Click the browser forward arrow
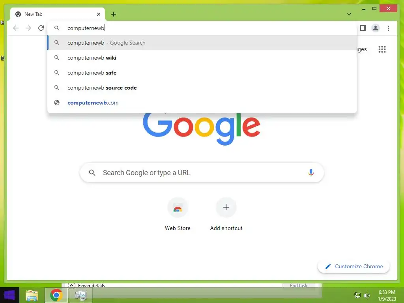404x303 pixels. click(28, 28)
